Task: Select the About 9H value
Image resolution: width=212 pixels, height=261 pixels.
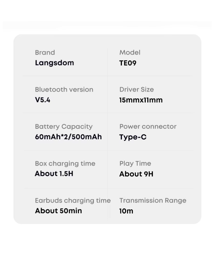Action: [x=136, y=174]
